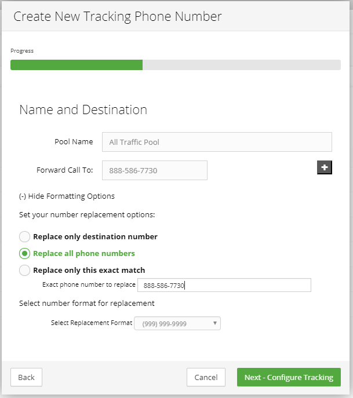The height and width of the screenshot is (398, 353).
Task: Click the plus icon to add forward number
Action: pos(325,167)
